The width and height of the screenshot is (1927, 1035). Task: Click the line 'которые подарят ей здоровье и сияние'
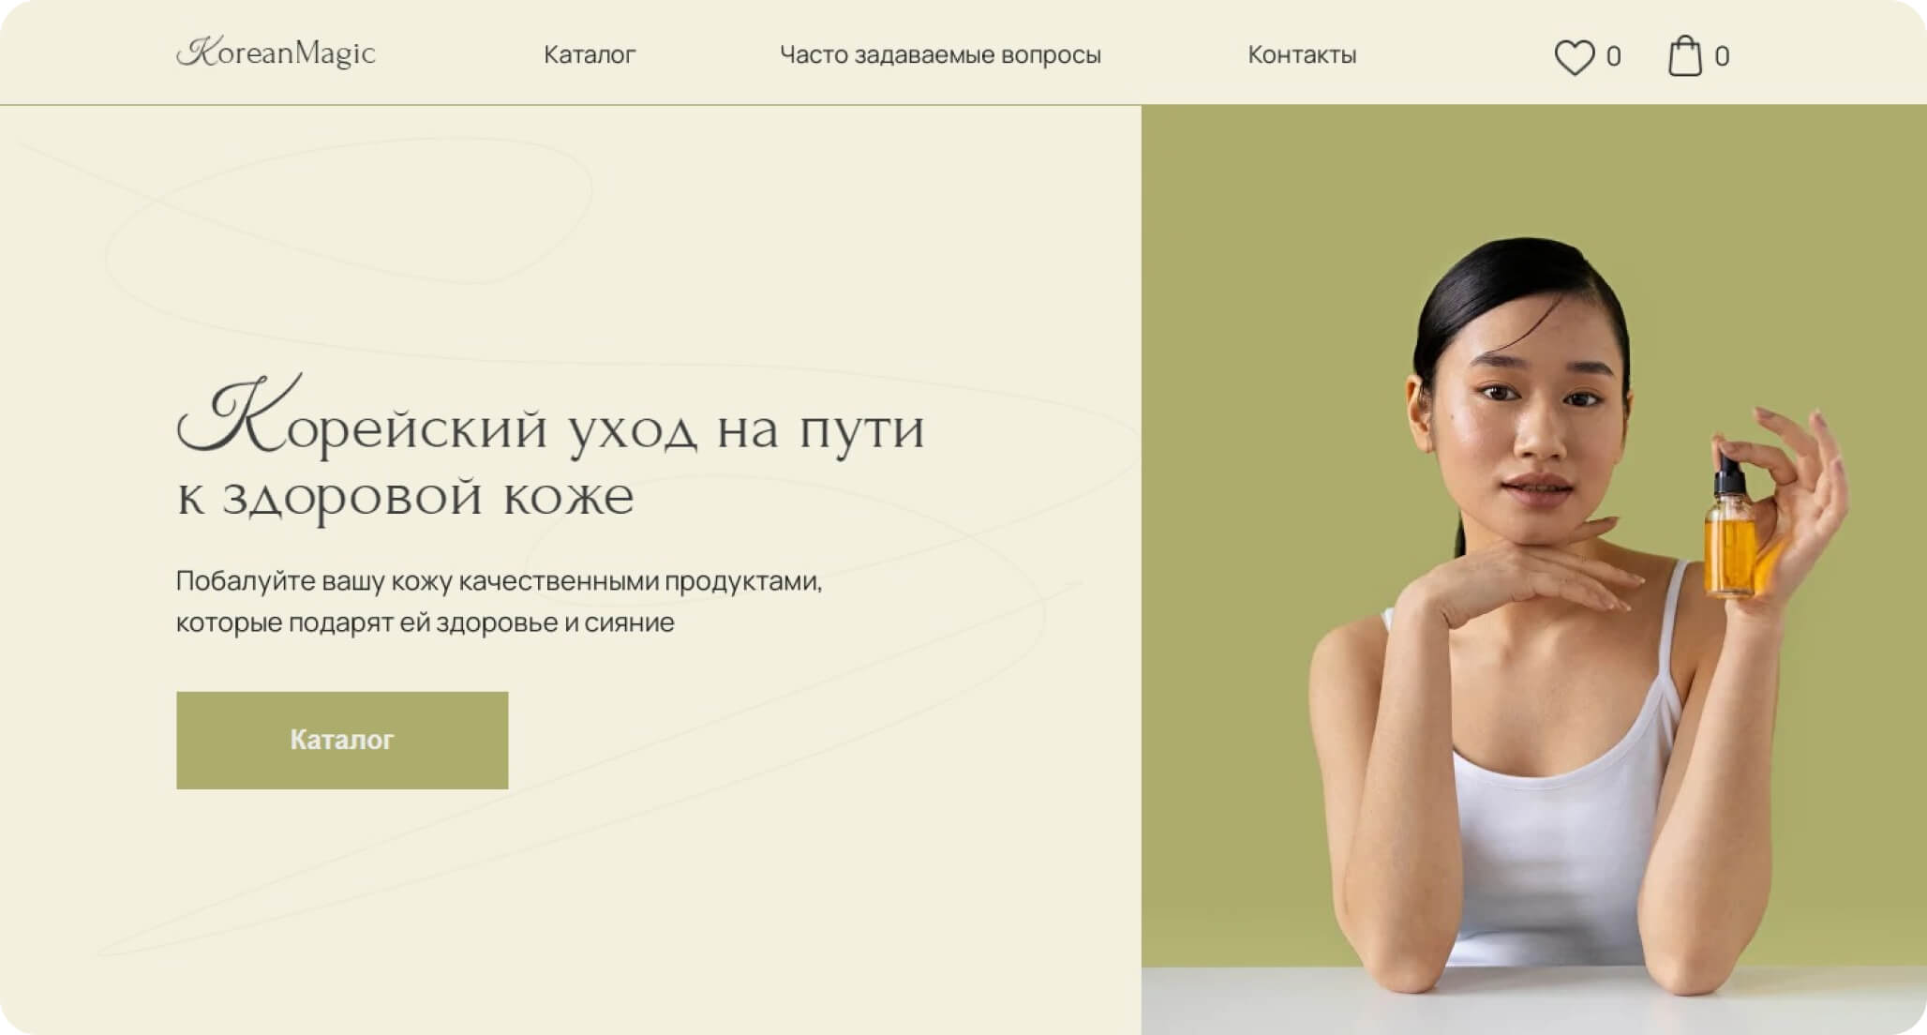[x=426, y=622]
